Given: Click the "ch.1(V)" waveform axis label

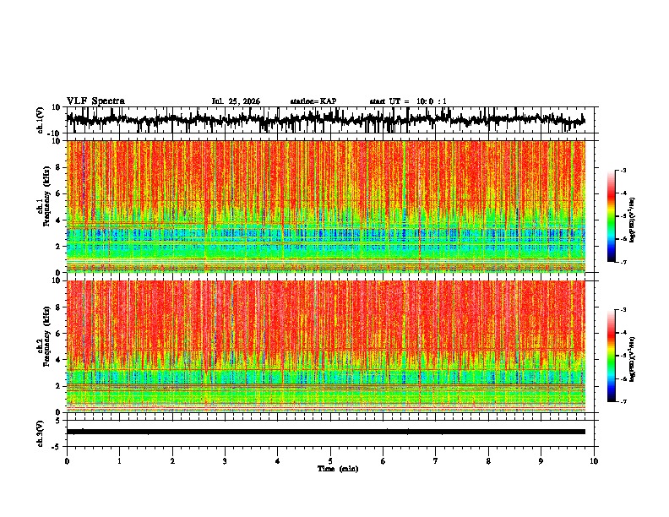Looking at the screenshot, I should (41, 120).
